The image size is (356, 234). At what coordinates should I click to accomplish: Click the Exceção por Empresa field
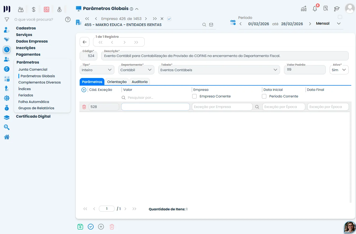(x=222, y=107)
